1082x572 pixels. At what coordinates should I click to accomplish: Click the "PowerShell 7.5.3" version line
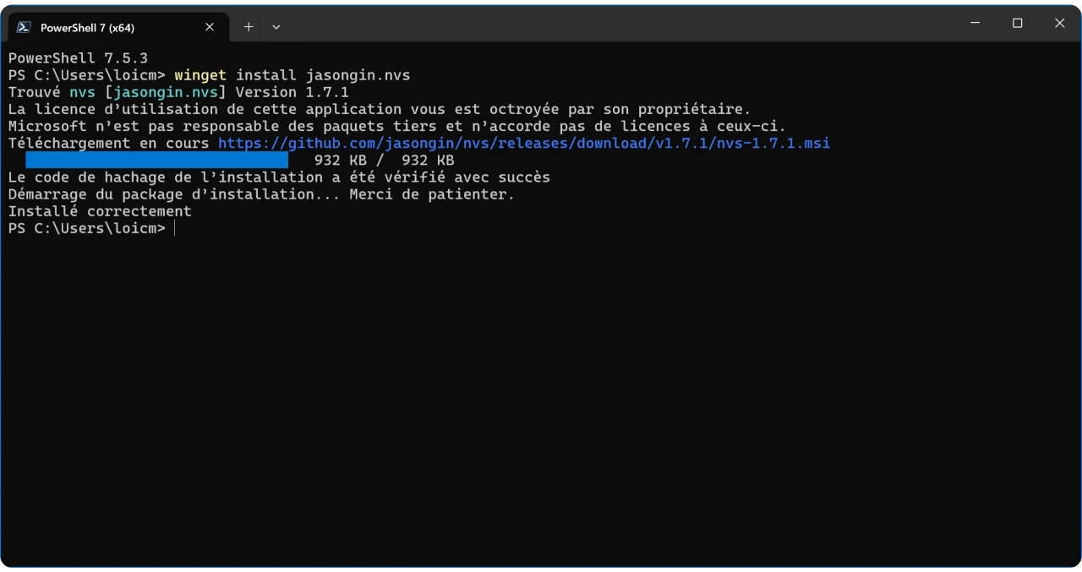[78, 58]
